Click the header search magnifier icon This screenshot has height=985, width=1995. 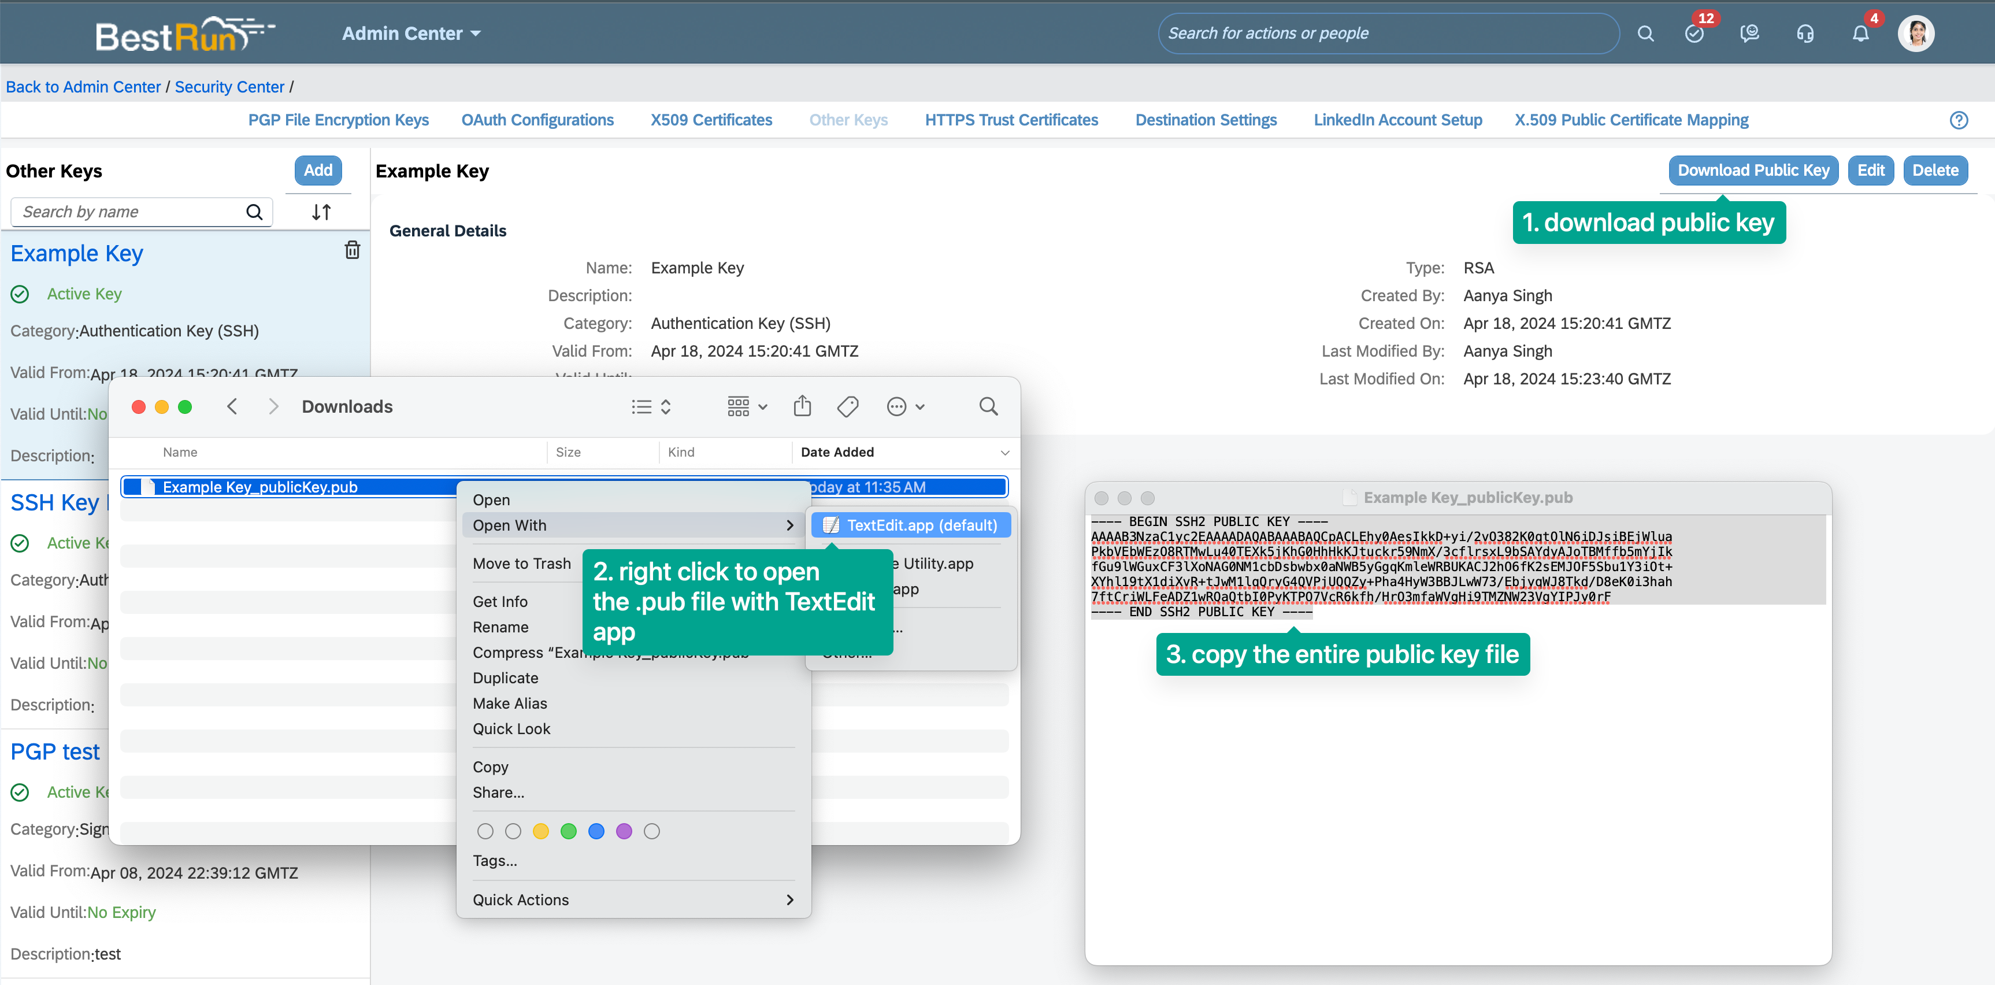(x=1645, y=34)
